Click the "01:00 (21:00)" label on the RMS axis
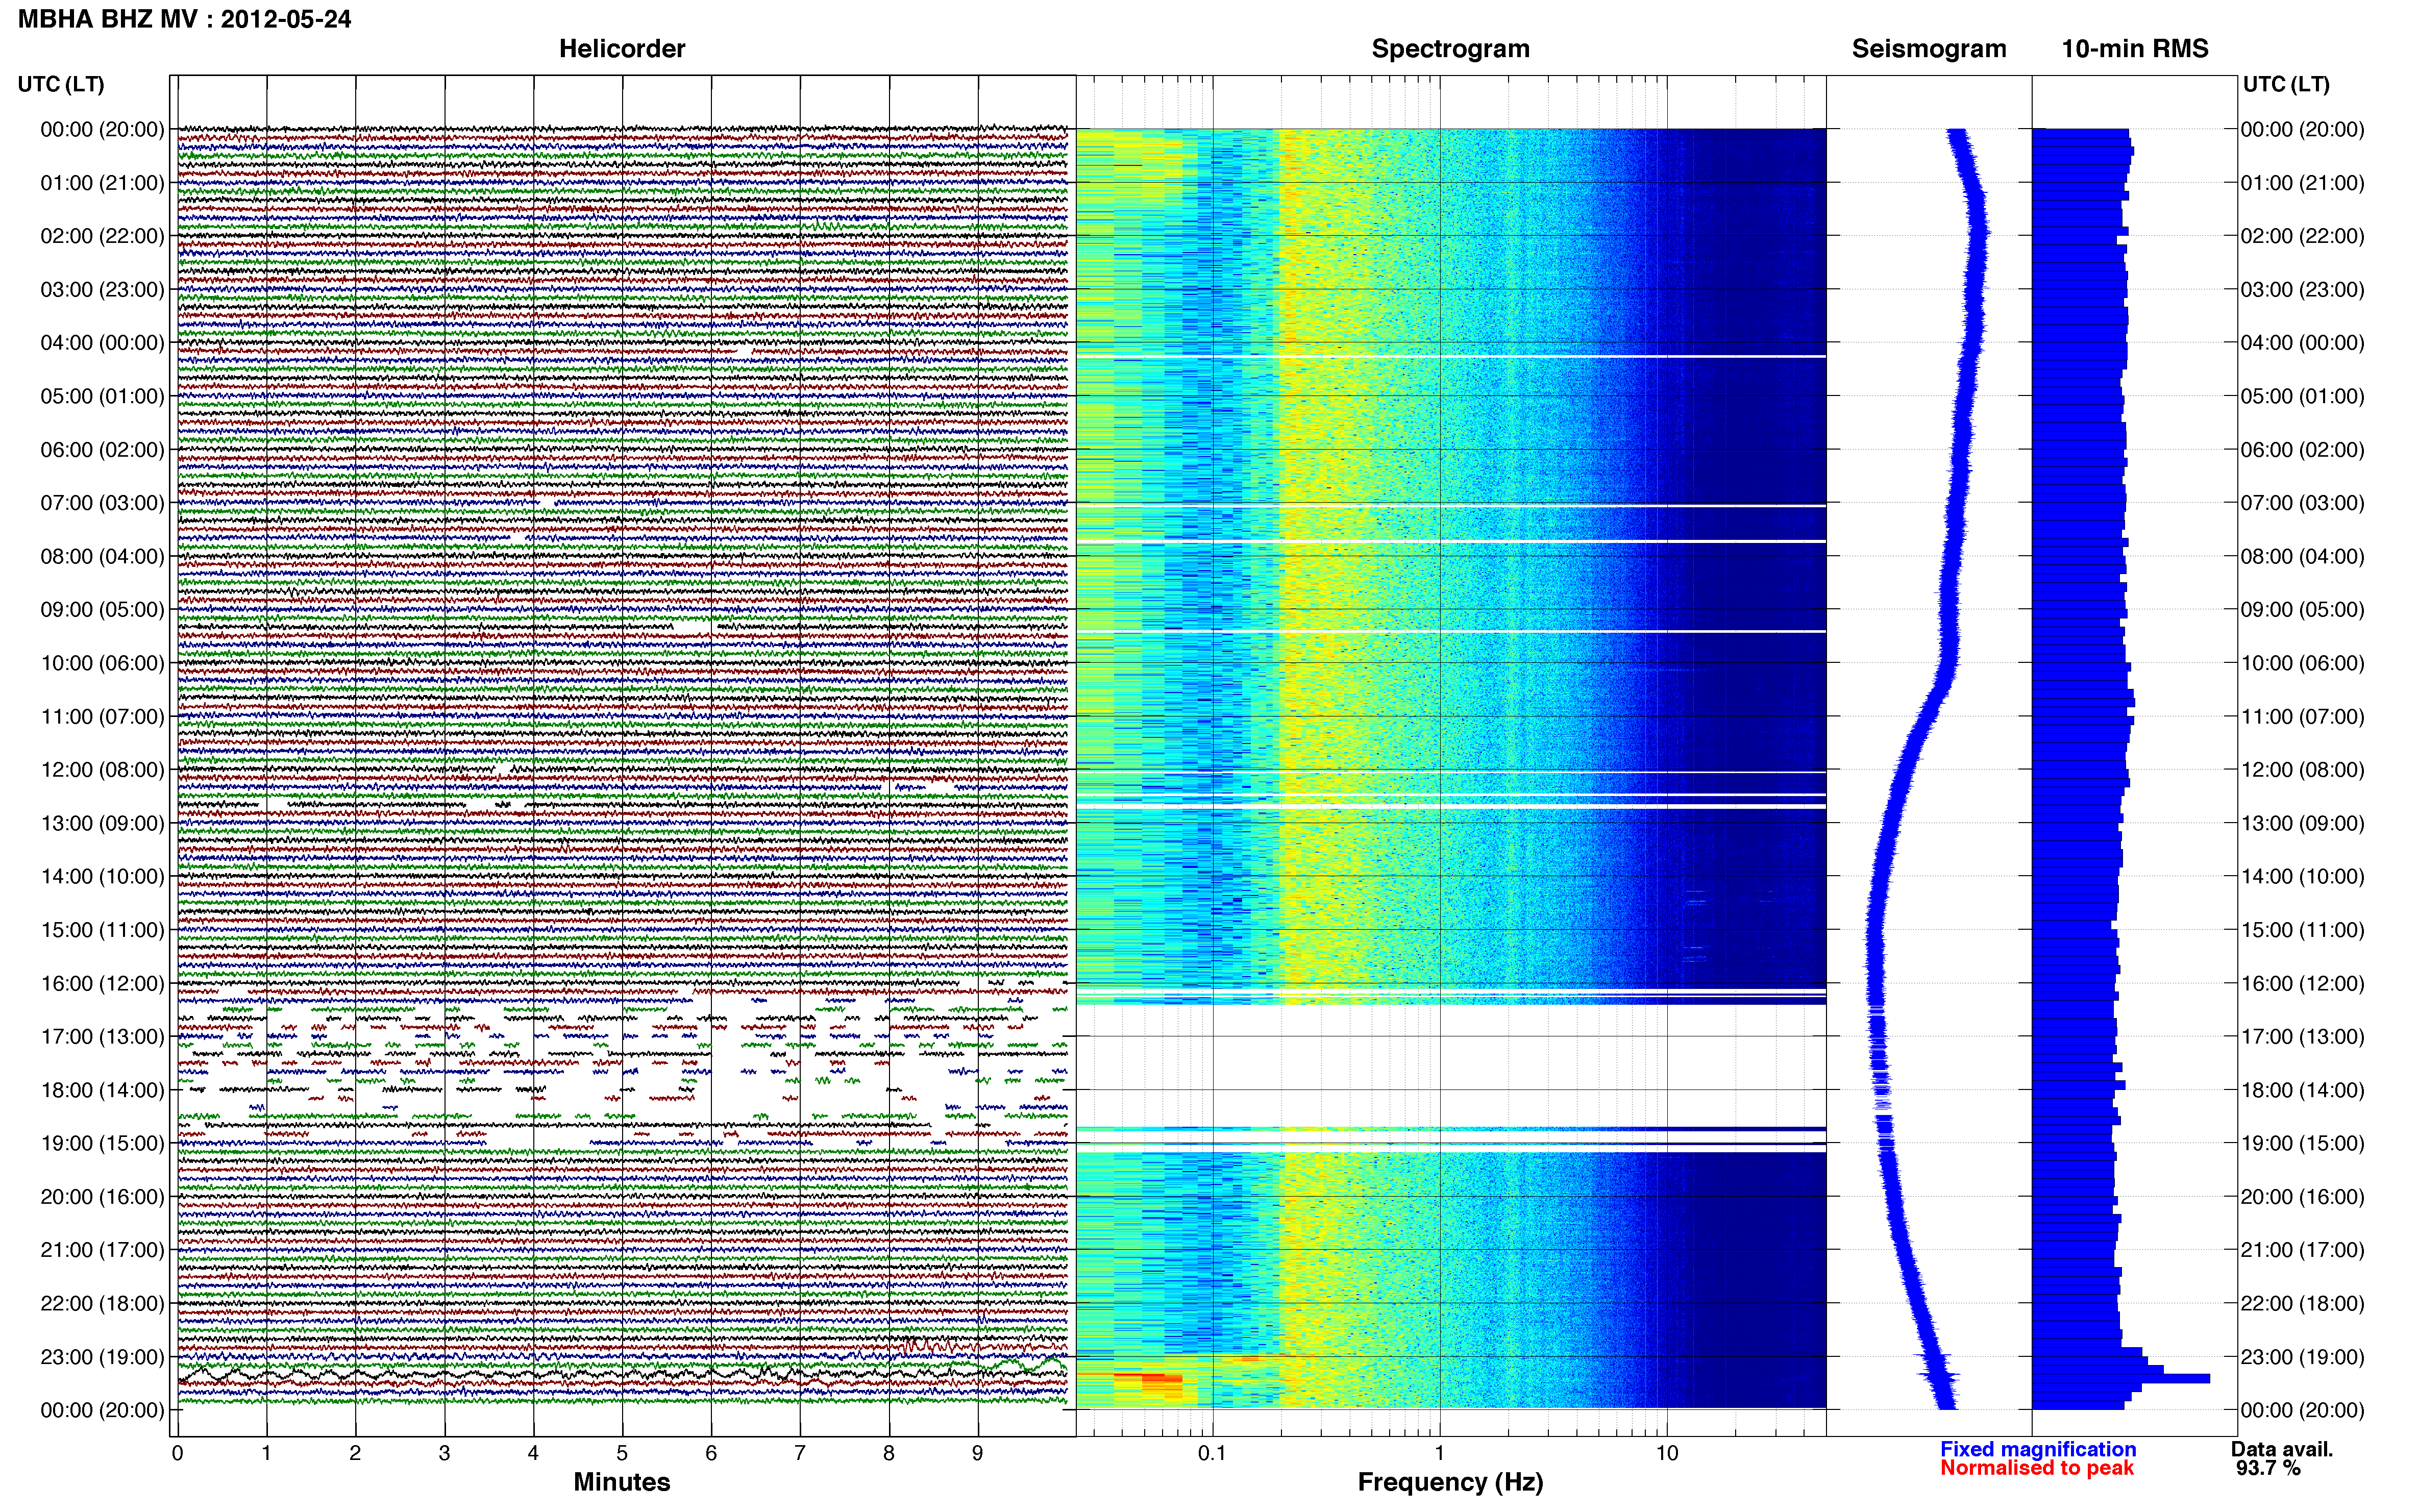 click(2302, 183)
